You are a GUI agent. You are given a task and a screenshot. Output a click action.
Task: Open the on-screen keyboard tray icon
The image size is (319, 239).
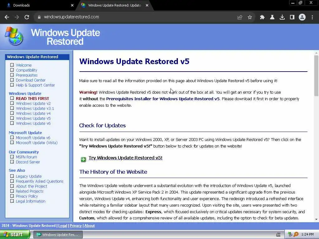[279, 235]
